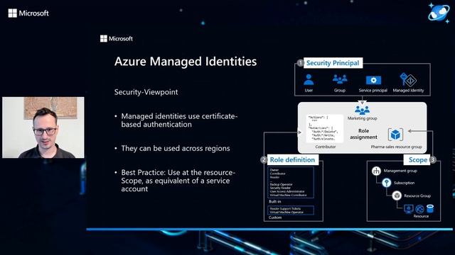Screen dimensions: 455x255
Task: Click the 'Marketing group' label
Action: (362, 118)
